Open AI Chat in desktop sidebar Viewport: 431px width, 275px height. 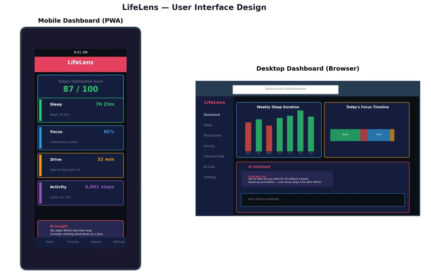pyautogui.click(x=209, y=167)
